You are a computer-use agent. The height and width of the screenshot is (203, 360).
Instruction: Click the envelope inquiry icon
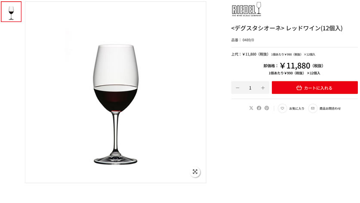click(313, 108)
